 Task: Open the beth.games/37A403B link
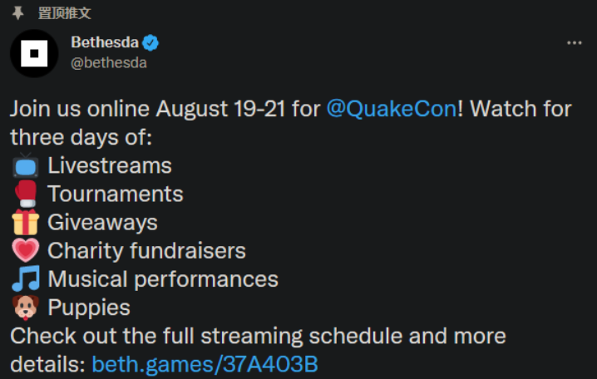pos(205,364)
